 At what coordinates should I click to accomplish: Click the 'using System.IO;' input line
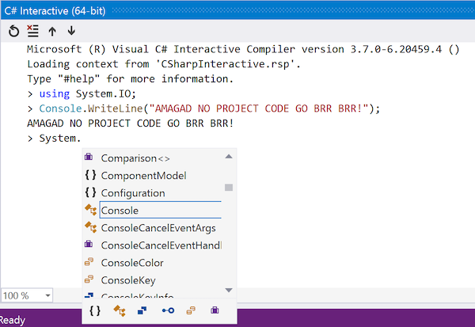pyautogui.click(x=88, y=93)
